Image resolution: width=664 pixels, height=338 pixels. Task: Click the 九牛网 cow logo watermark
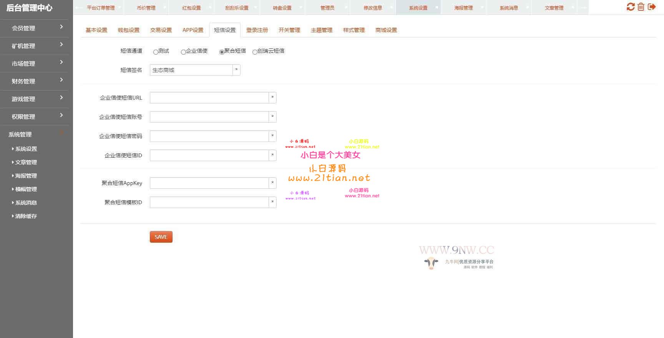point(431,263)
